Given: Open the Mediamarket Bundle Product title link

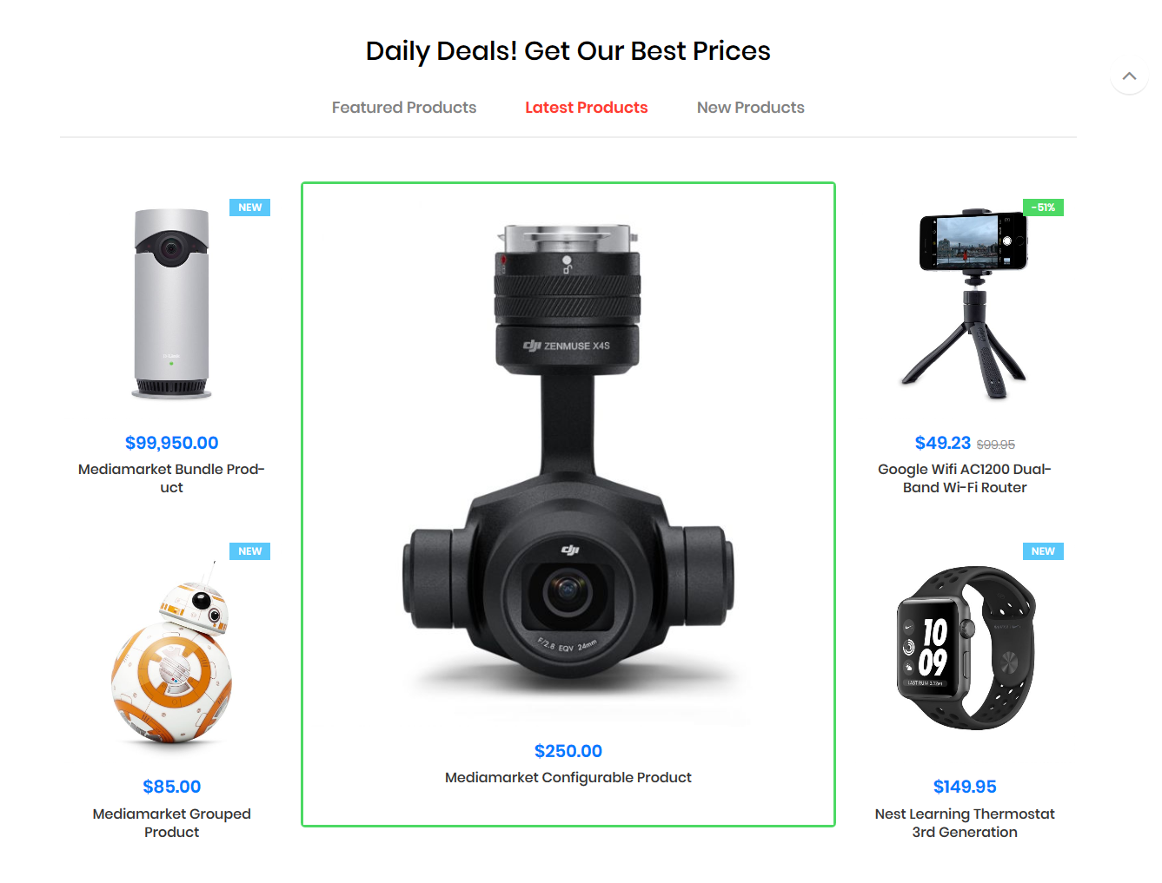Looking at the screenshot, I should (x=171, y=478).
